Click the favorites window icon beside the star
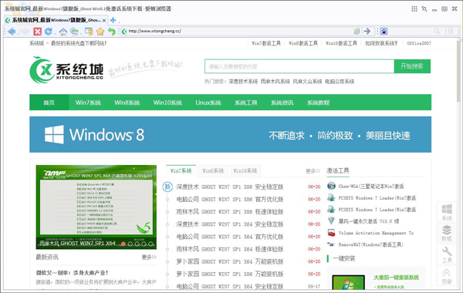Image resolution: width=463 pixels, height=293 pixels. (x=89, y=32)
